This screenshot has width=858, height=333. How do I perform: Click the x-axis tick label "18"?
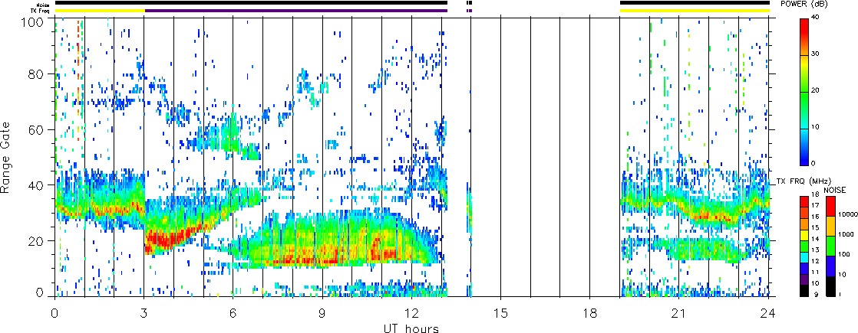[x=590, y=313]
